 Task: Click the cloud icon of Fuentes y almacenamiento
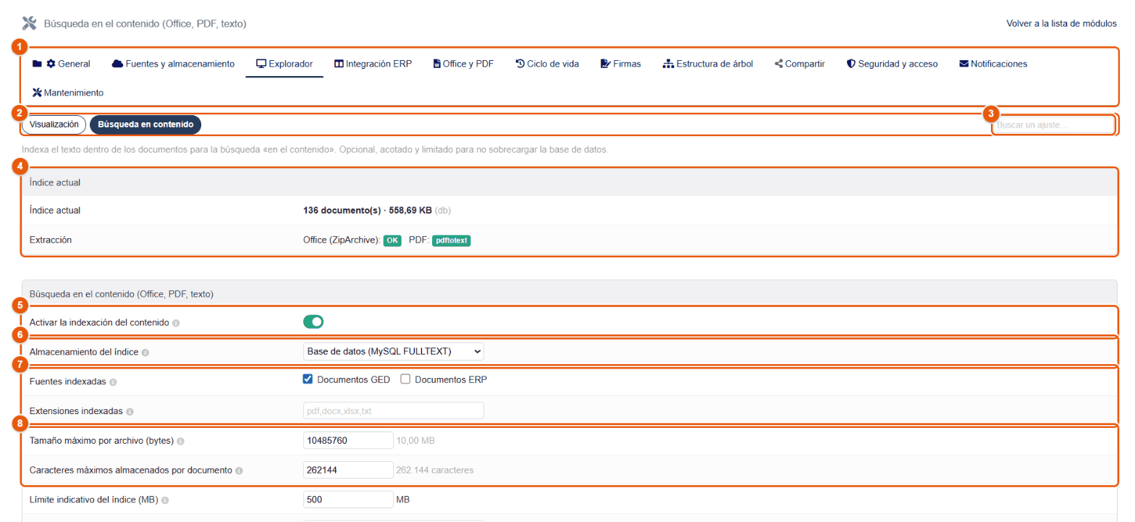117,64
